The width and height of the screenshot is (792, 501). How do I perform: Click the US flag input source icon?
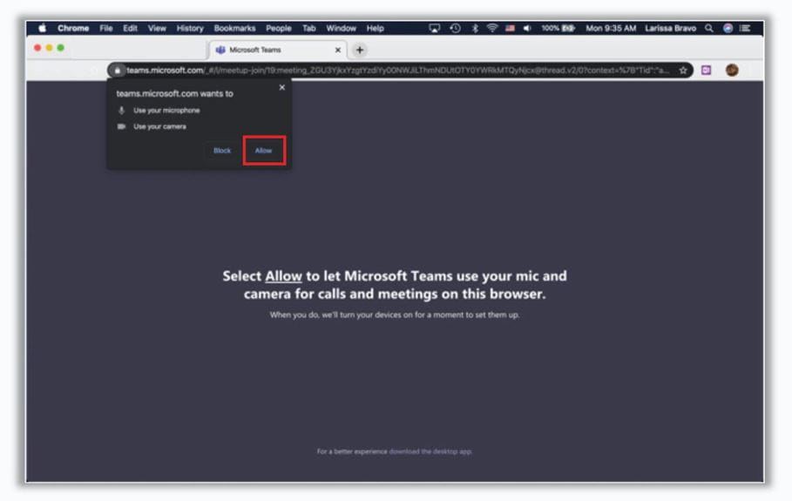pyautogui.click(x=510, y=28)
